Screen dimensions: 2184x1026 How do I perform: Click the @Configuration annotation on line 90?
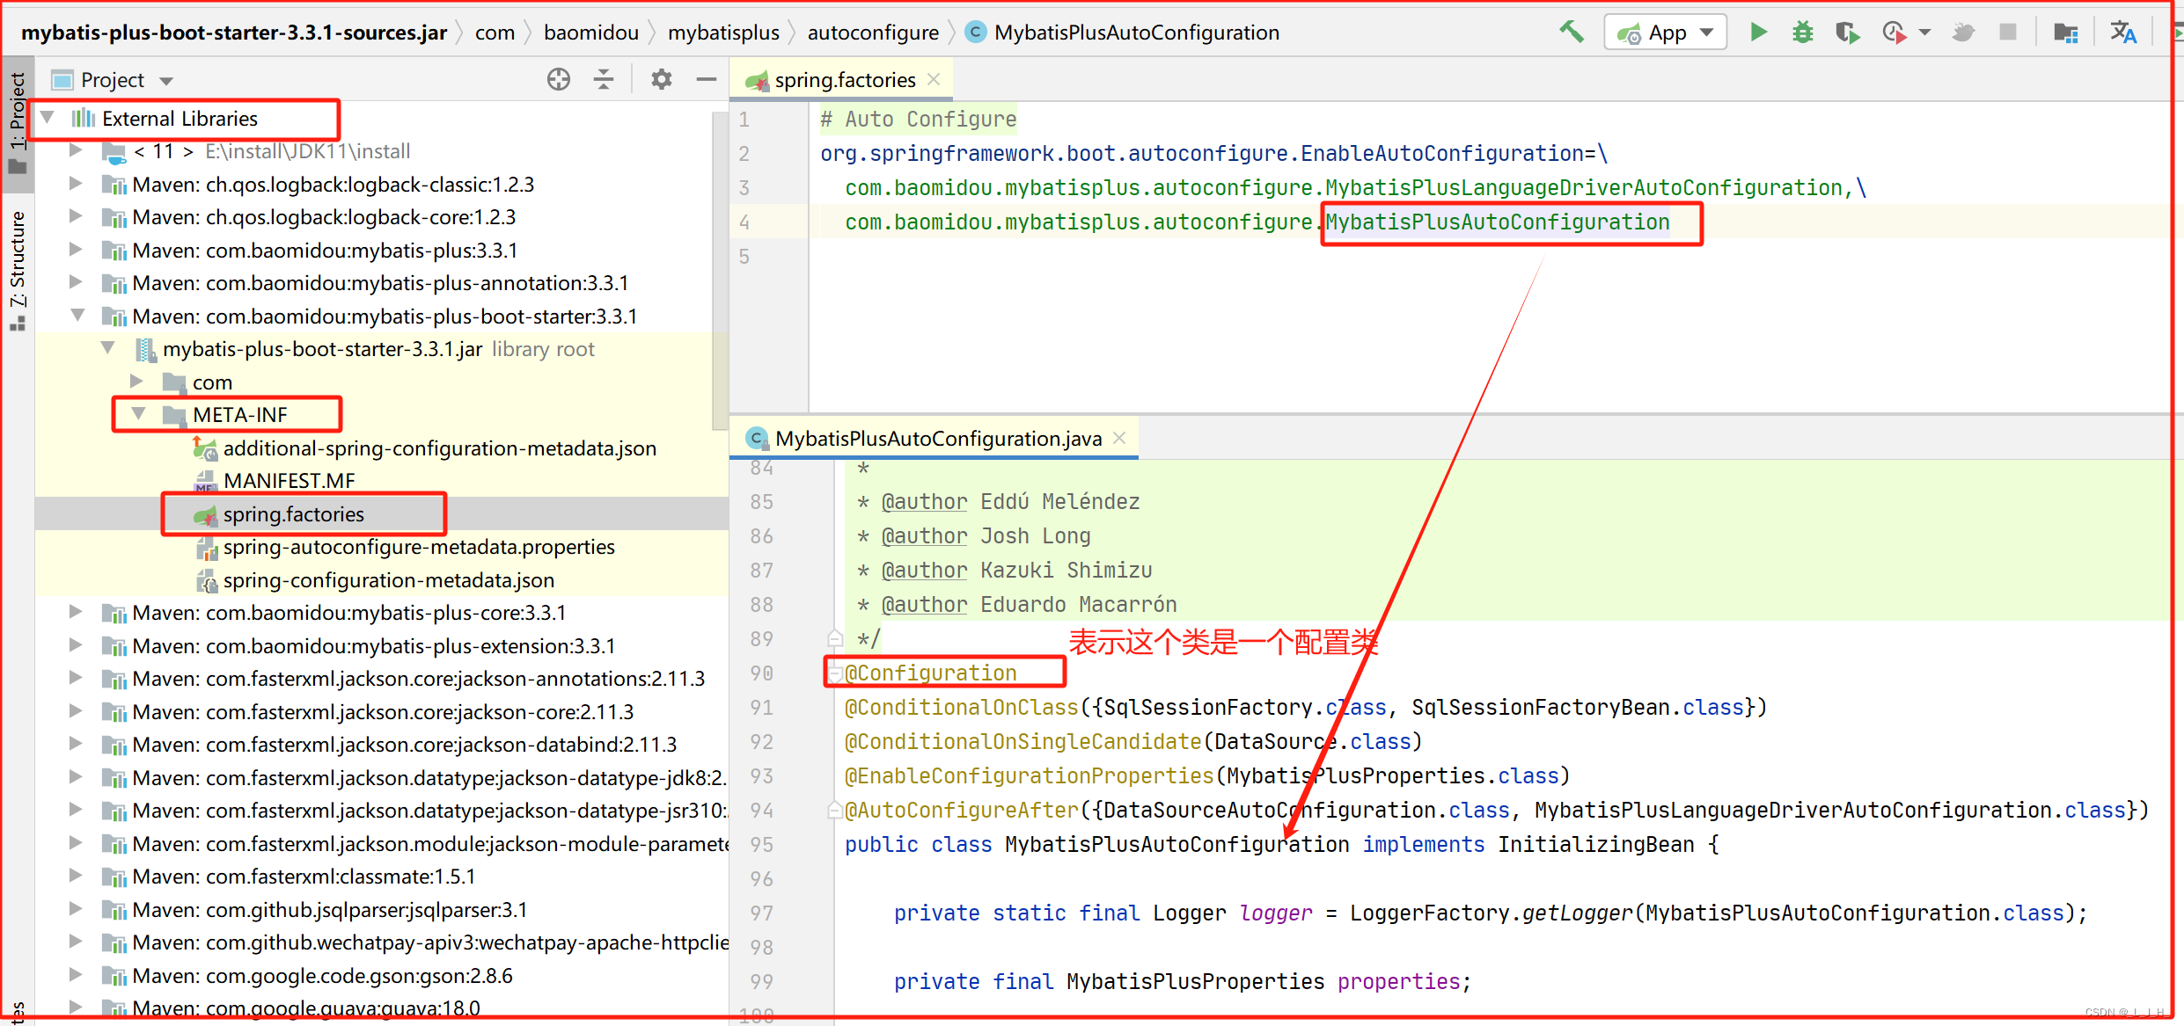[x=930, y=673]
